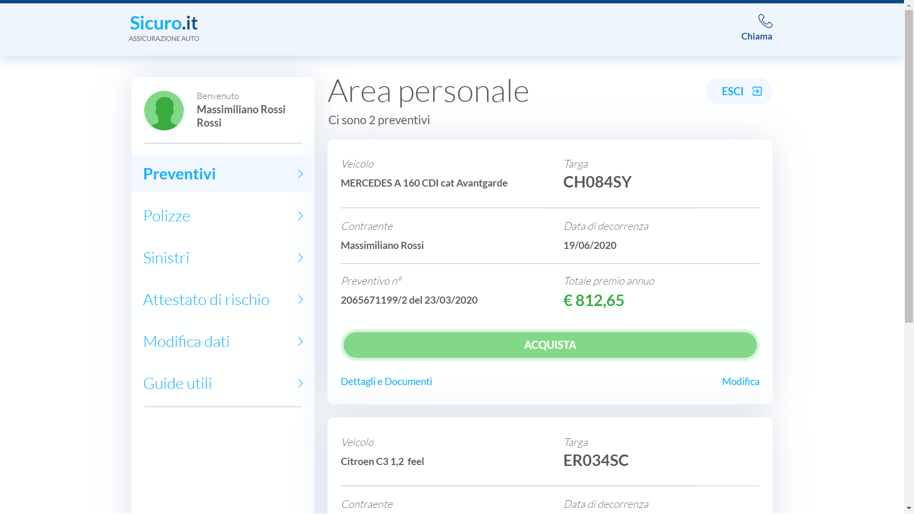Click contraente Massimiliano Rossi in quote

[x=382, y=246]
